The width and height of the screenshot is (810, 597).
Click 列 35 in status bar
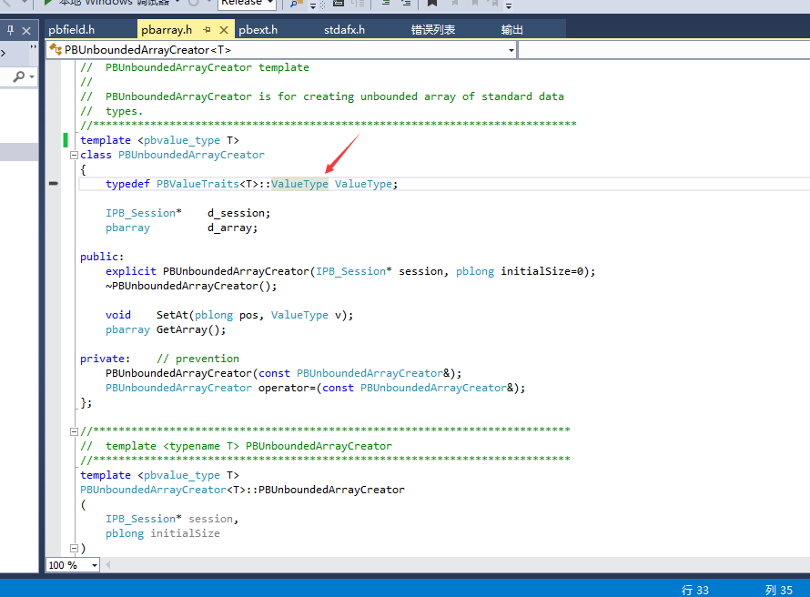coord(778,590)
